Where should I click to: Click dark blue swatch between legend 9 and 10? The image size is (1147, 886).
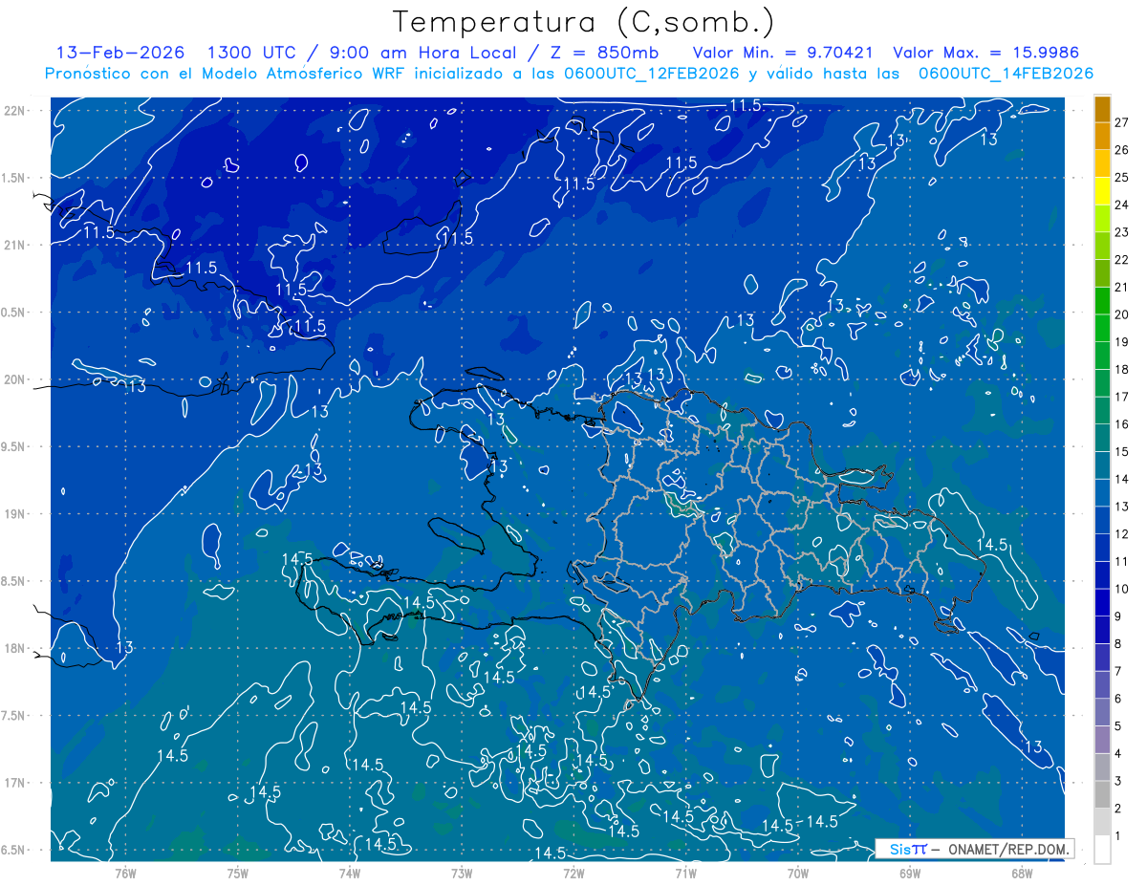1102,603
